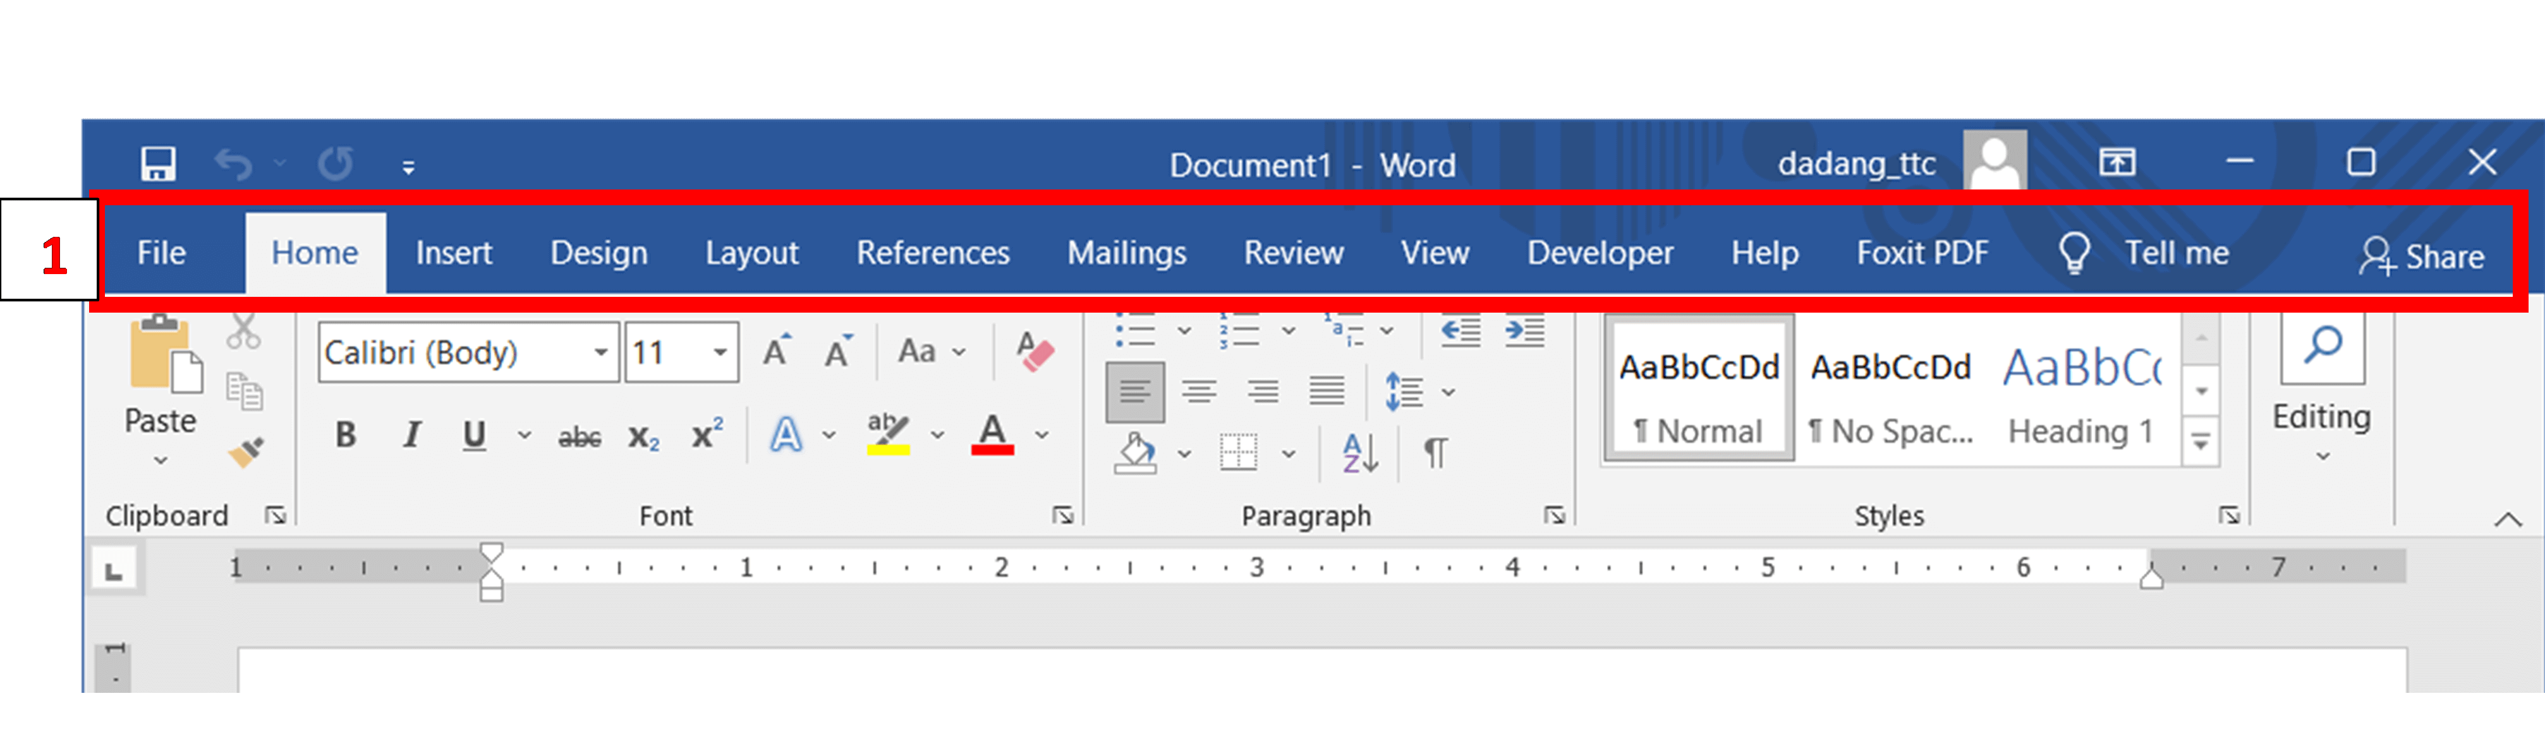Apply Underline to text
The height and width of the screenshot is (744, 2545).
pos(474,434)
